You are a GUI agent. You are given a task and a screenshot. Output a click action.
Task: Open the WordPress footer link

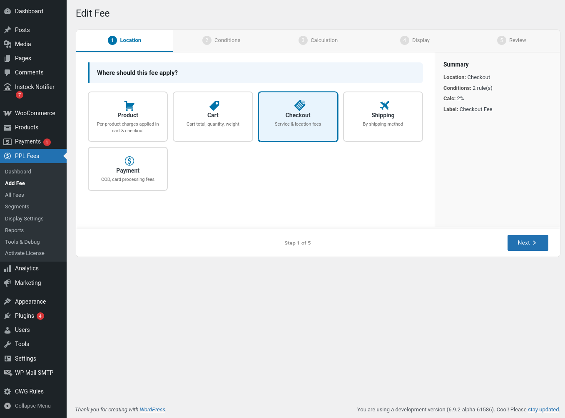pos(152,410)
